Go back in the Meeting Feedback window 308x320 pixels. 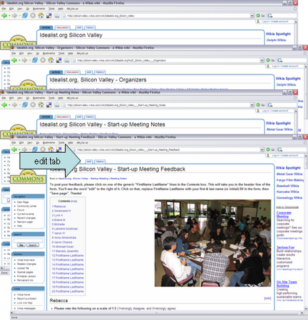[x=14, y=149]
